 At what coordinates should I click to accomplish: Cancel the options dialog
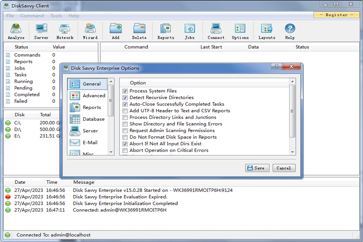pyautogui.click(x=284, y=168)
